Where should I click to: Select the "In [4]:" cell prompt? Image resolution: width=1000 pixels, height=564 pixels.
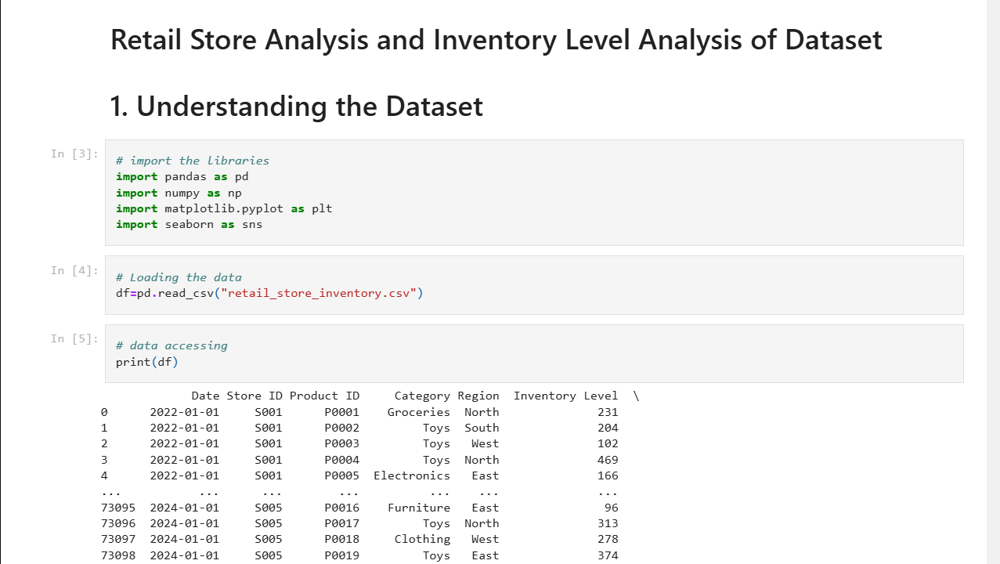point(74,270)
